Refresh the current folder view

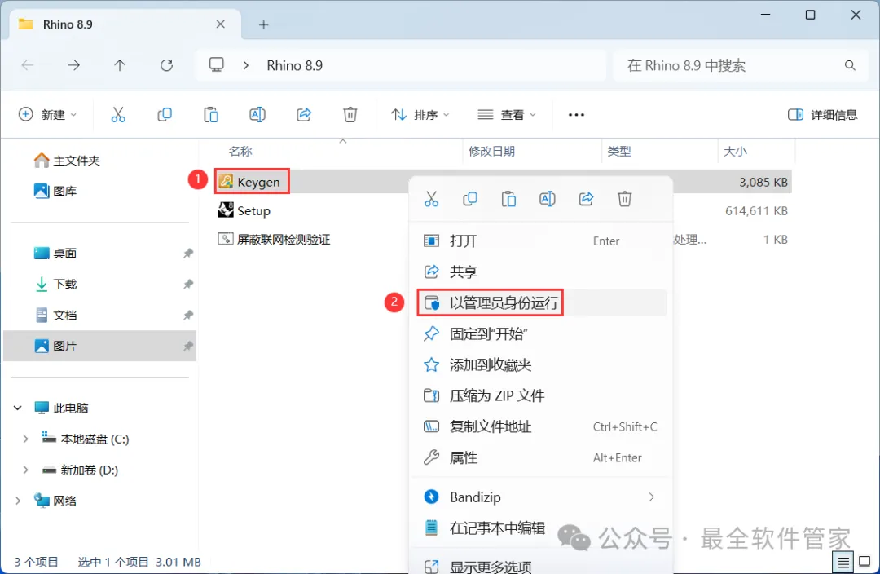pos(167,65)
